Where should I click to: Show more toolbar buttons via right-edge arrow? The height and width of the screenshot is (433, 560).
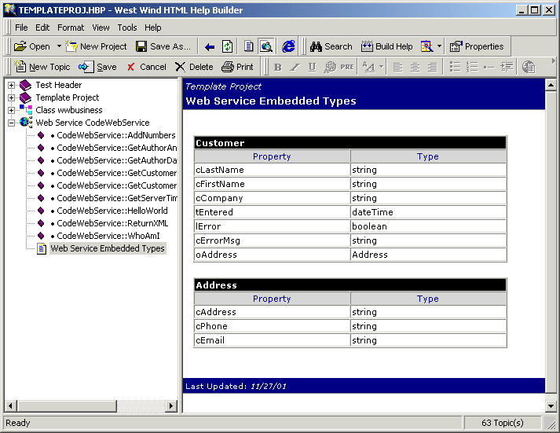[x=553, y=61]
